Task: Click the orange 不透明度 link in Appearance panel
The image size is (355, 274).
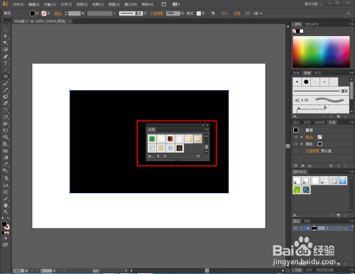Action: (x=312, y=151)
